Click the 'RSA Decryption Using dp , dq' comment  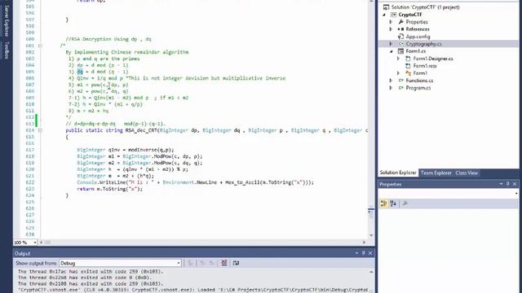(108, 39)
